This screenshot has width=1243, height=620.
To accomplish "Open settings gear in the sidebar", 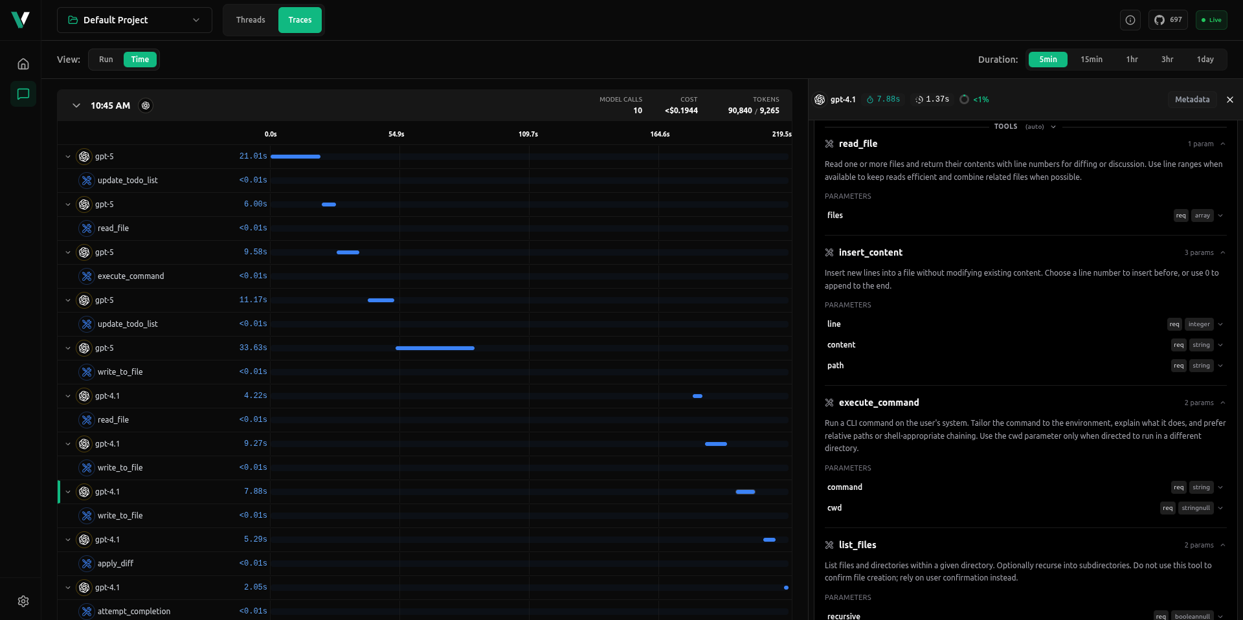I will 23,601.
